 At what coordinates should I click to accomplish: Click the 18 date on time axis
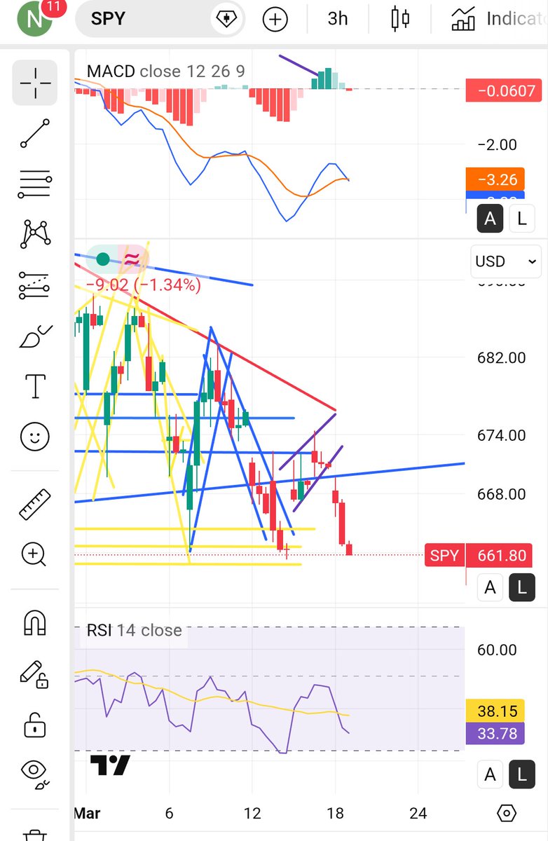tap(336, 814)
